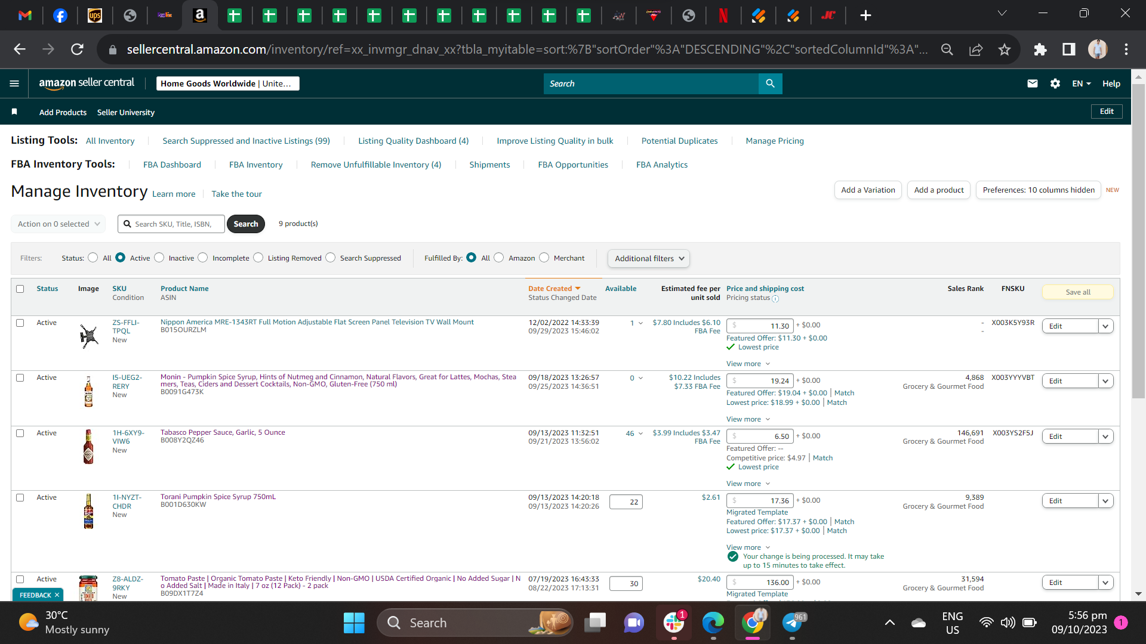Viewport: 1146px width, 644px height.
Task: Open the Take the tour link
Action: (236, 194)
